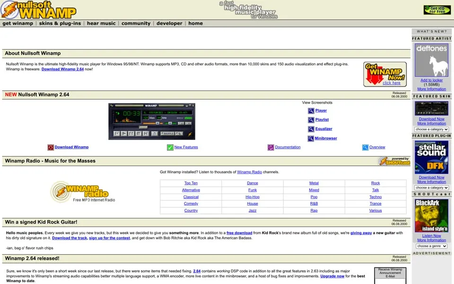Click the BlackArk island style'n image

[431, 216]
